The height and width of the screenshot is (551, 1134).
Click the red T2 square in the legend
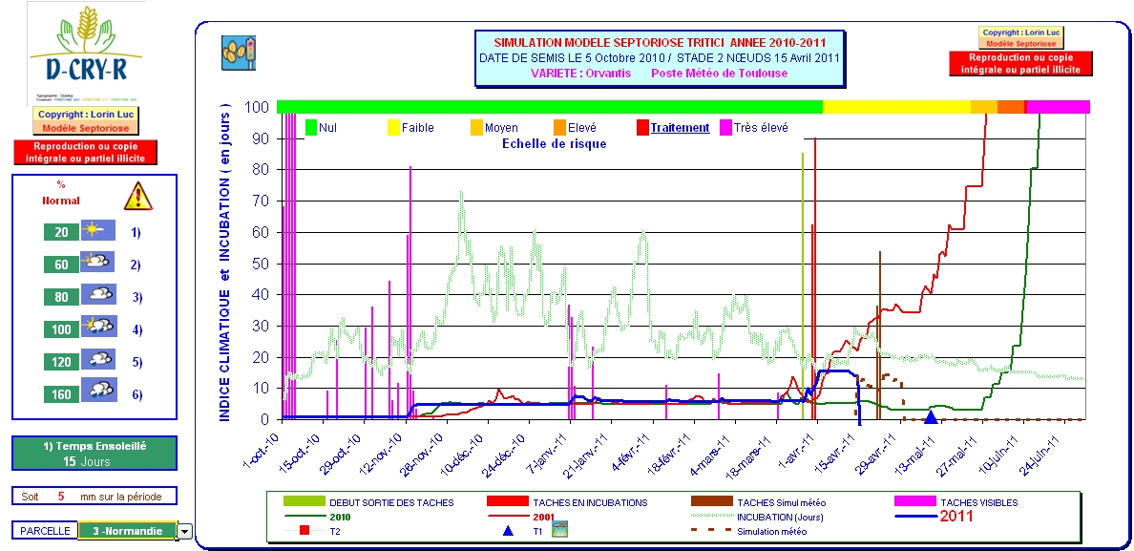pyautogui.click(x=305, y=532)
